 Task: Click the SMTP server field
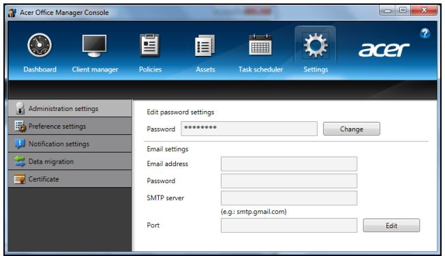[289, 198]
